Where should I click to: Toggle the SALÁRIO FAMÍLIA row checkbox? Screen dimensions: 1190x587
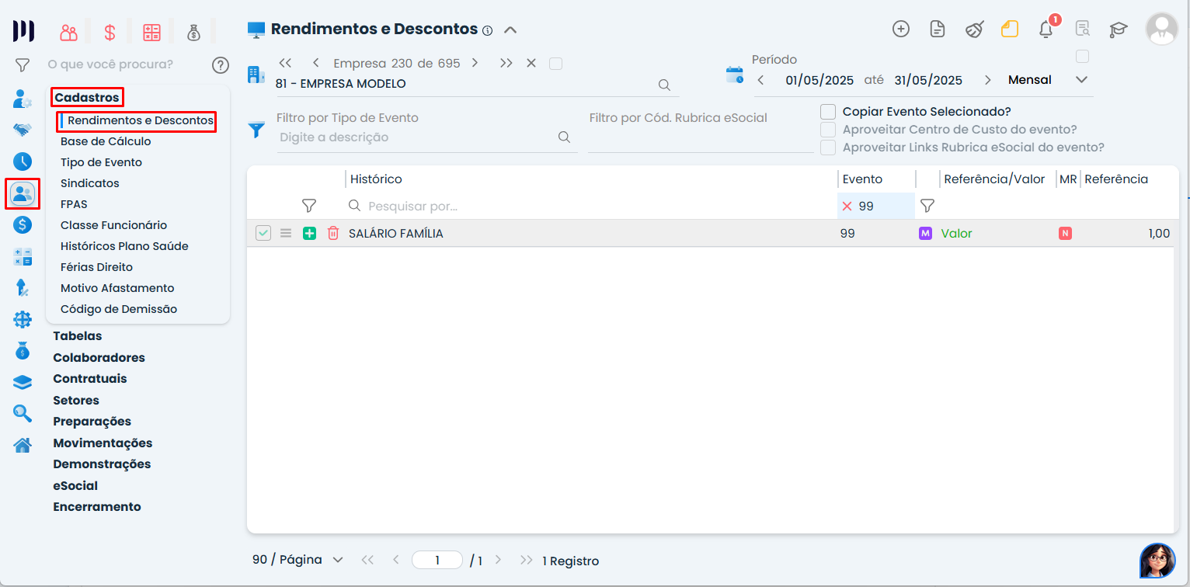click(263, 233)
